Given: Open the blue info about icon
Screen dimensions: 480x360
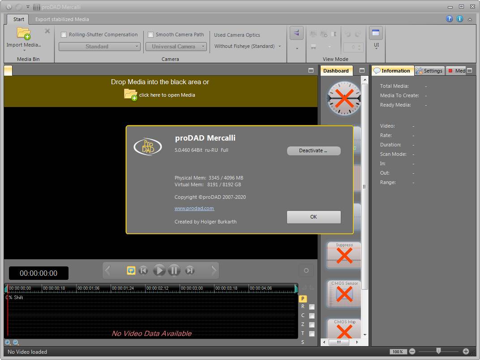Looking at the screenshot, I should click(459, 19).
